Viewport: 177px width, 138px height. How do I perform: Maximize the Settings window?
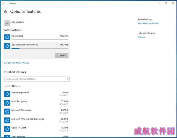[x=166, y=3]
